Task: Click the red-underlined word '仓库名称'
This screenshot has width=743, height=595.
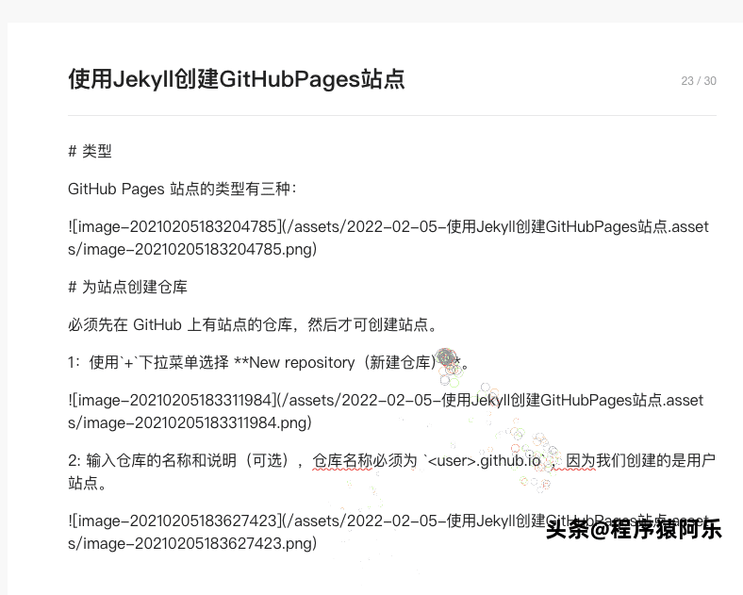Action: (x=342, y=461)
